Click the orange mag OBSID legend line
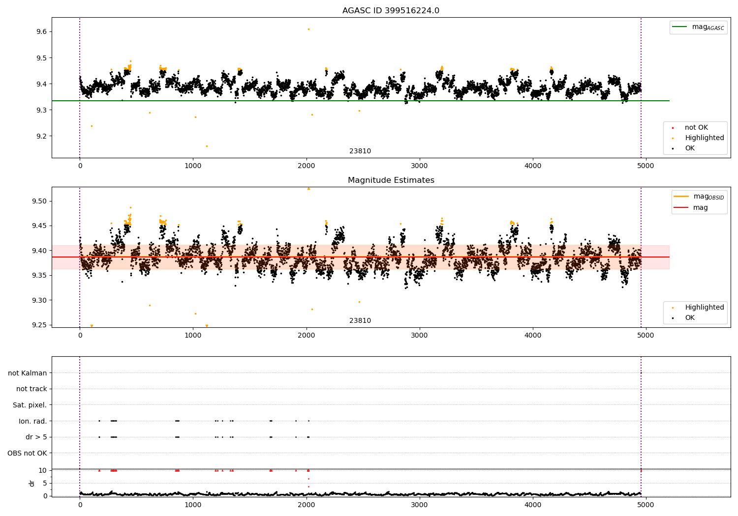Viewport: 738px width, 516px height. (681, 196)
